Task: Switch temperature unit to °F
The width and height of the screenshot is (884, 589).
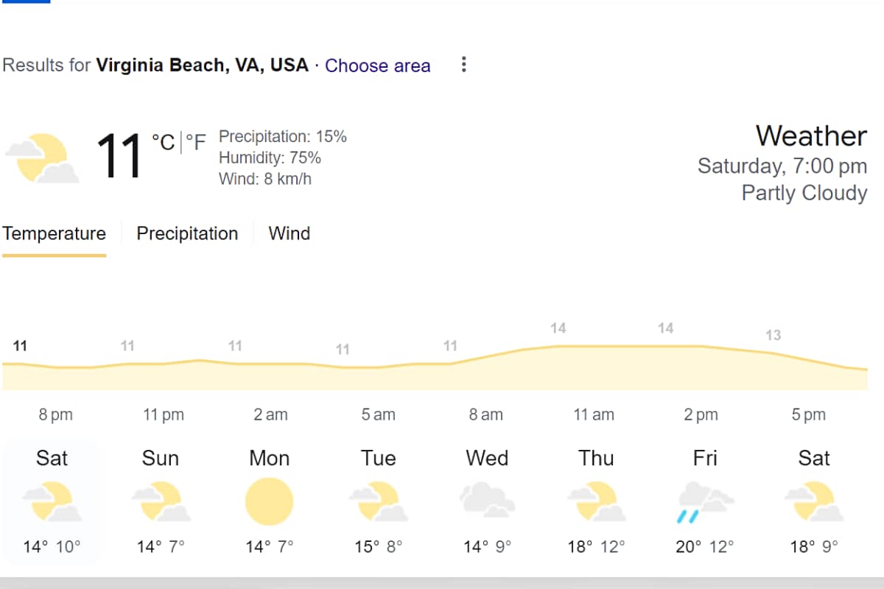Action: (196, 141)
